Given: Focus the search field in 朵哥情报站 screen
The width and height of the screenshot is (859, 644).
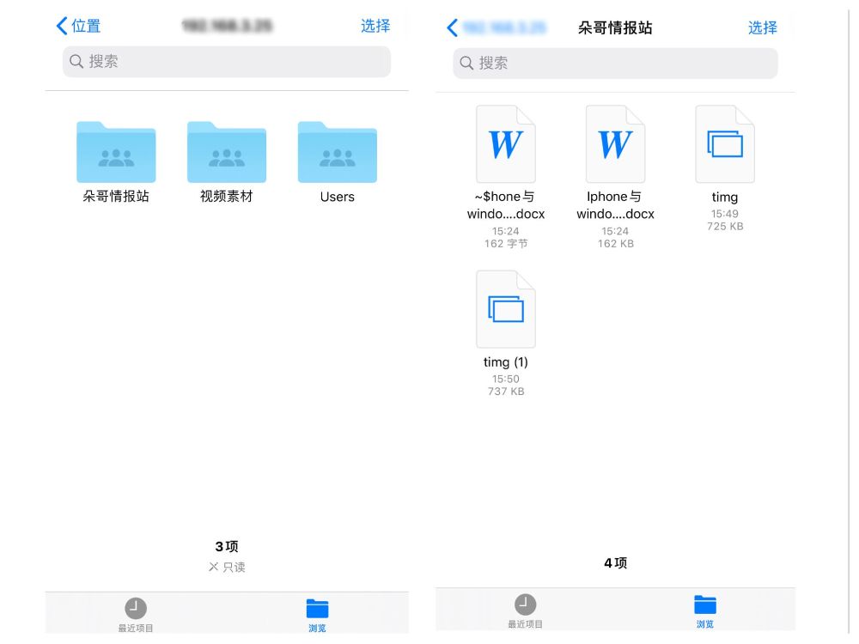Looking at the screenshot, I should click(x=615, y=63).
